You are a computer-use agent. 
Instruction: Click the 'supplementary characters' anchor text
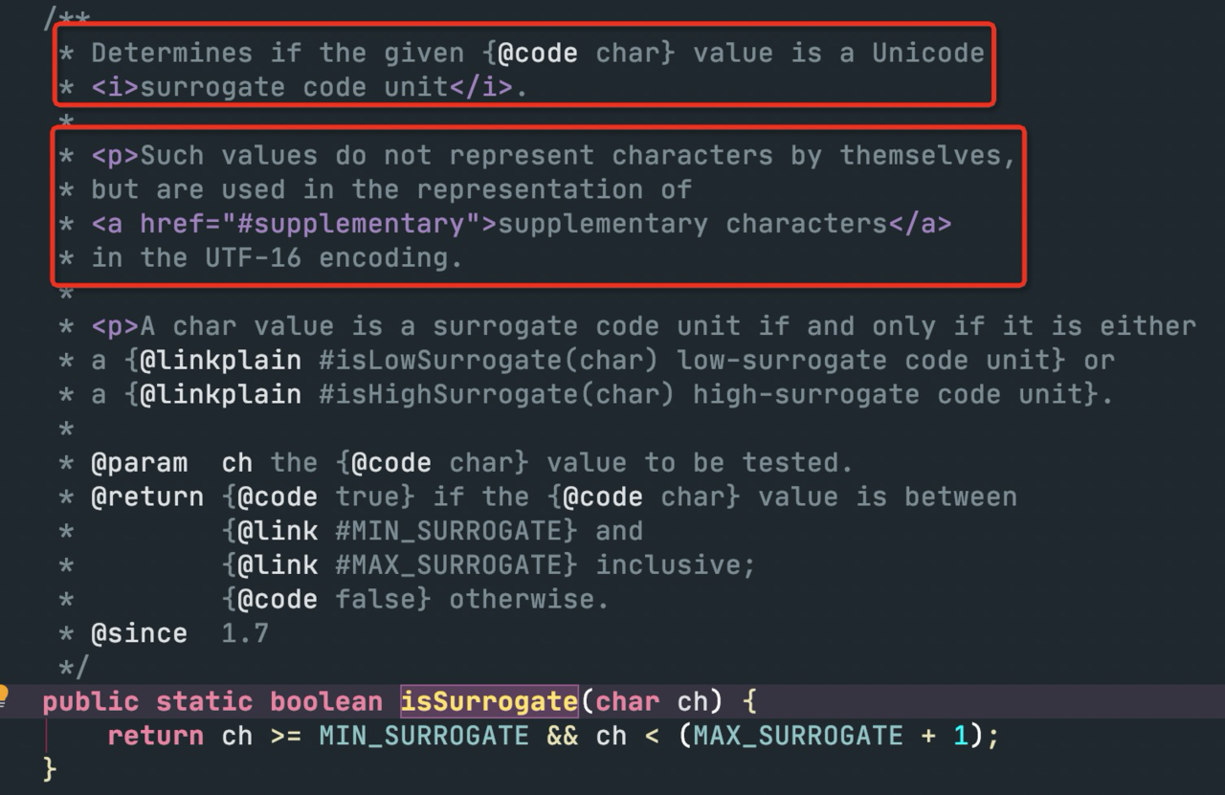click(693, 224)
